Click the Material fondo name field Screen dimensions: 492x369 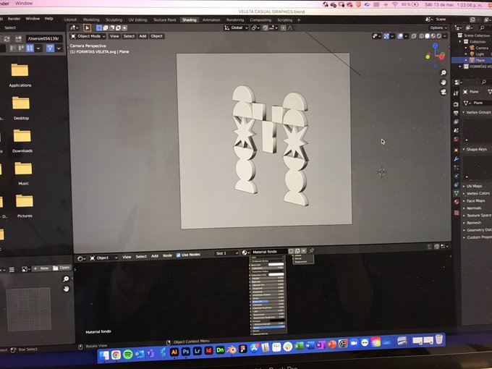[269, 252]
